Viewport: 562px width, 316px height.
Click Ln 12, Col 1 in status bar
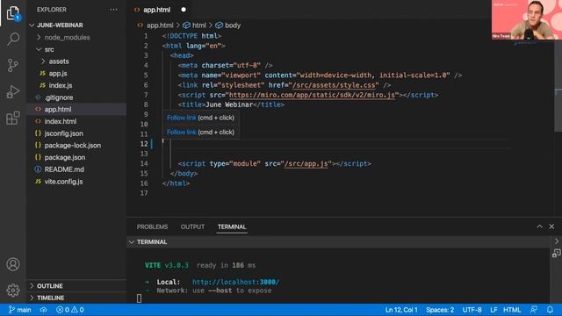[401, 310]
